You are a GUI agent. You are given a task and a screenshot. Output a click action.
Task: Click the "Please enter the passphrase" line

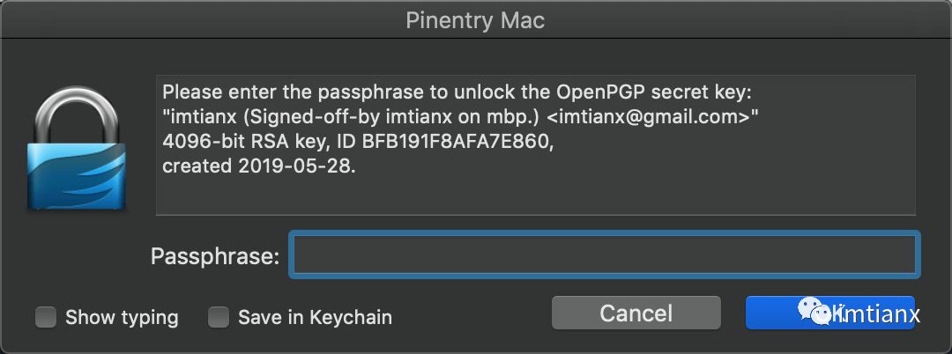(455, 92)
